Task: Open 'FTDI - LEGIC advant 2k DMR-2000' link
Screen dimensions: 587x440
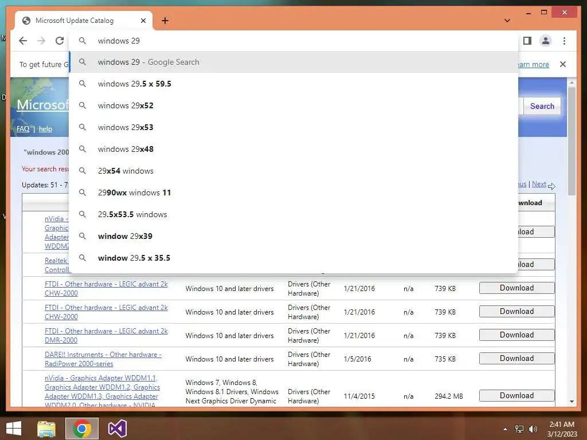Action: 106,336
